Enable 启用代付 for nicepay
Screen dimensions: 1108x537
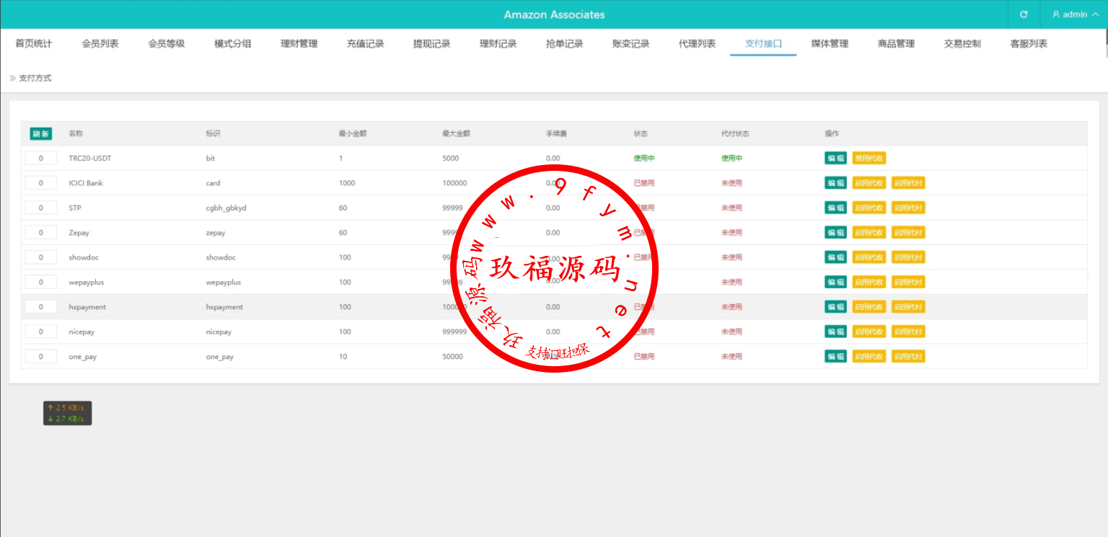(908, 332)
